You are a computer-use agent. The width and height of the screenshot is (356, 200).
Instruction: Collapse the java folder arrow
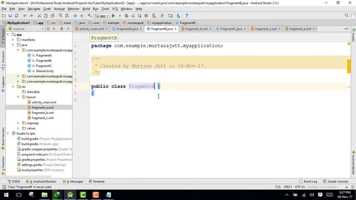pos(13,45)
